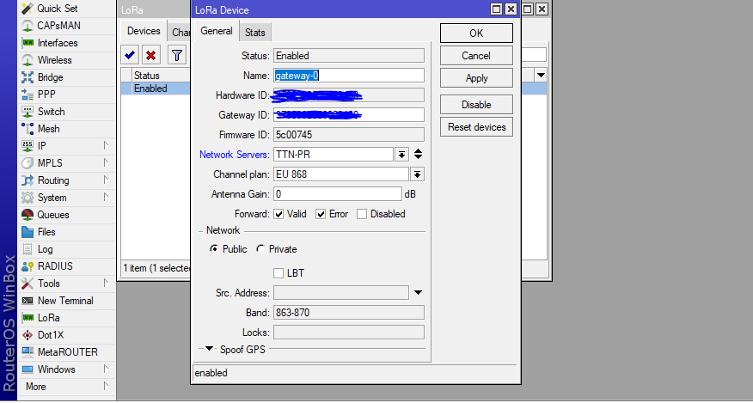Expand the Spoof GPS section
The width and height of the screenshot is (753, 403).
coord(210,349)
